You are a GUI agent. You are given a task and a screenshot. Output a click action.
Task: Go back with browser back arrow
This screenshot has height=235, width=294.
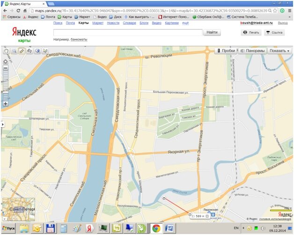tap(5, 11)
